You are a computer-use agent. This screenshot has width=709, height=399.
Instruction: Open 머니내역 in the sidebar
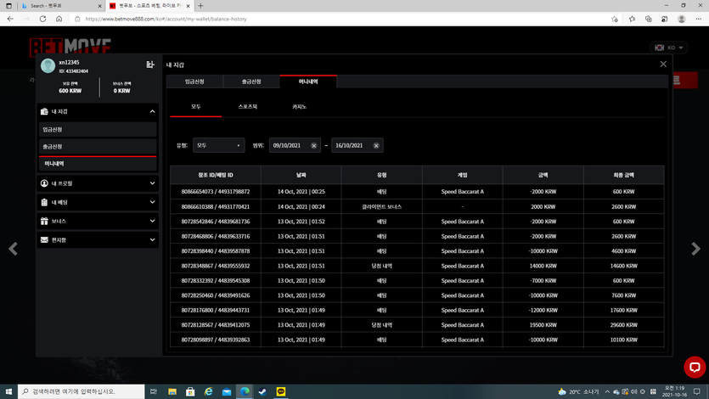pyautogui.click(x=98, y=164)
